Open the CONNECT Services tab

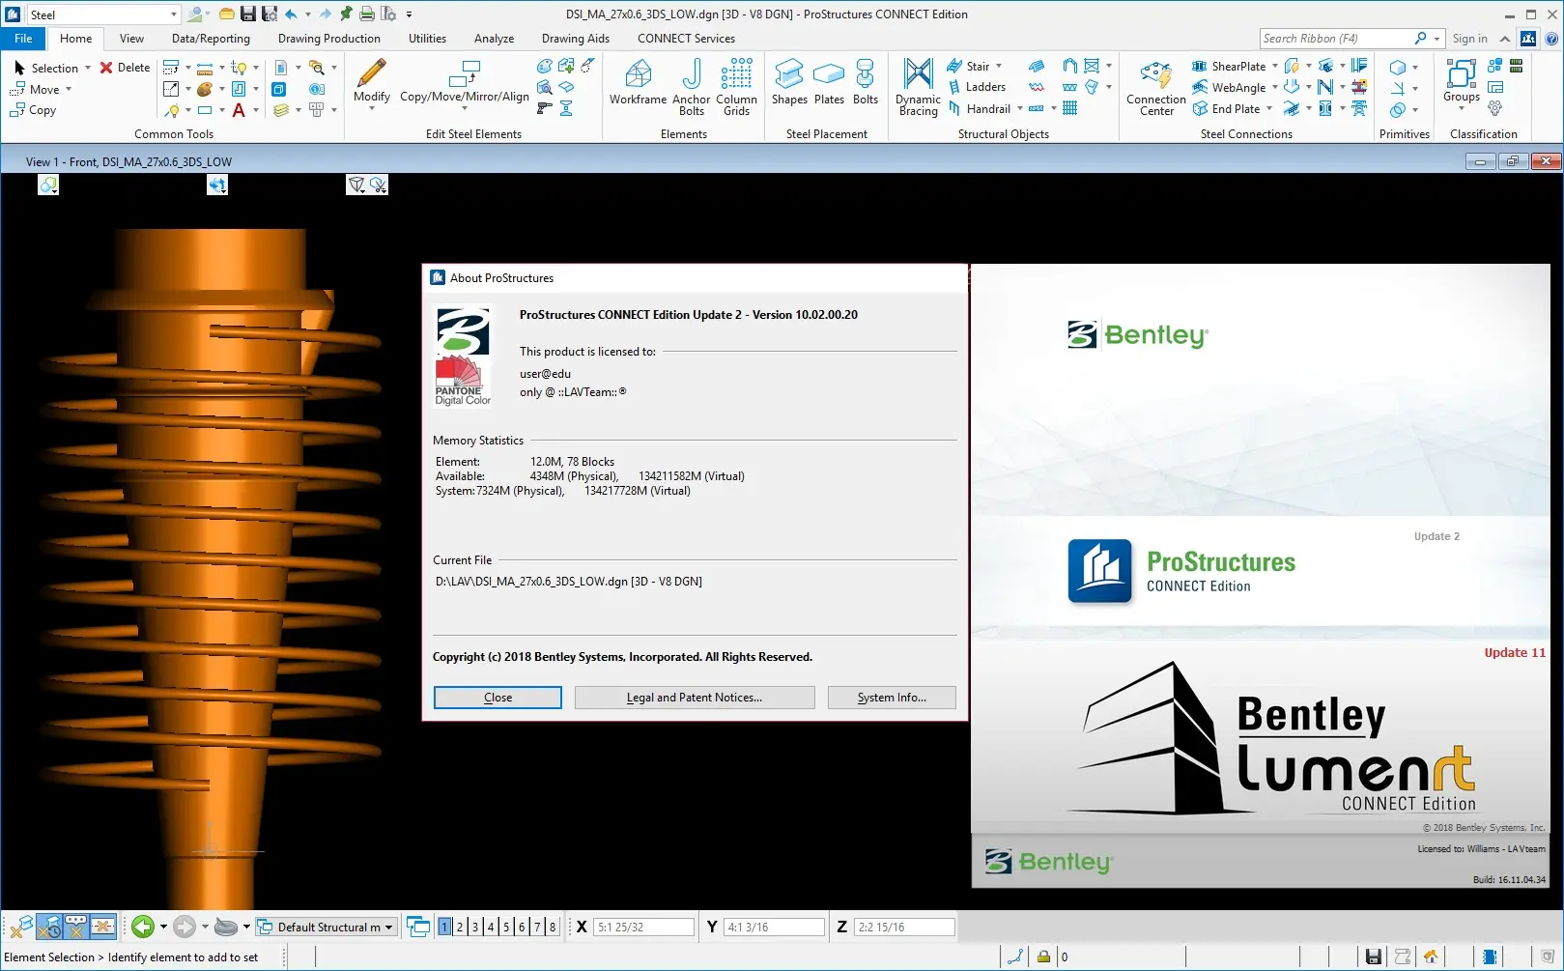(686, 39)
